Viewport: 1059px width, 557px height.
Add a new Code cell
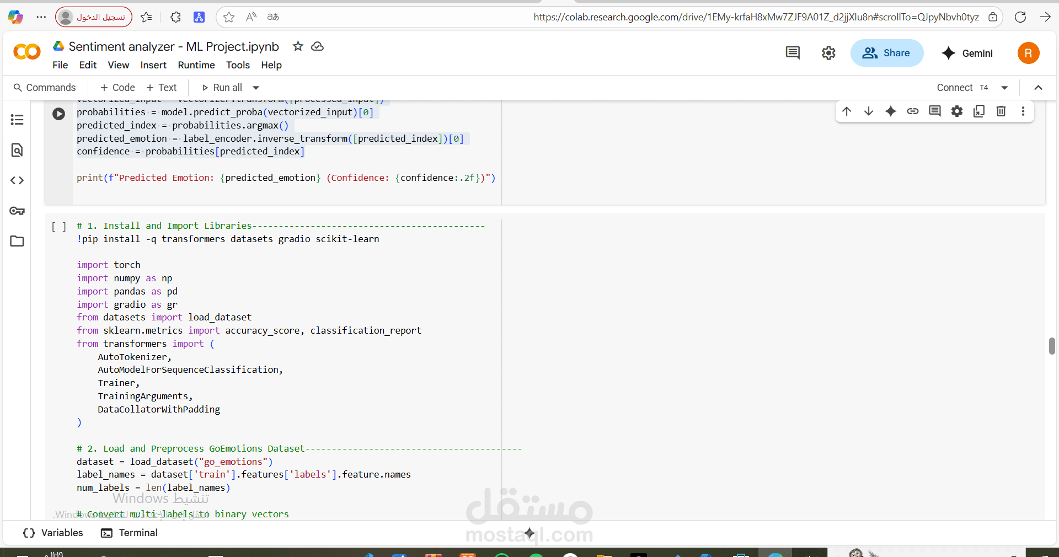[x=117, y=88]
